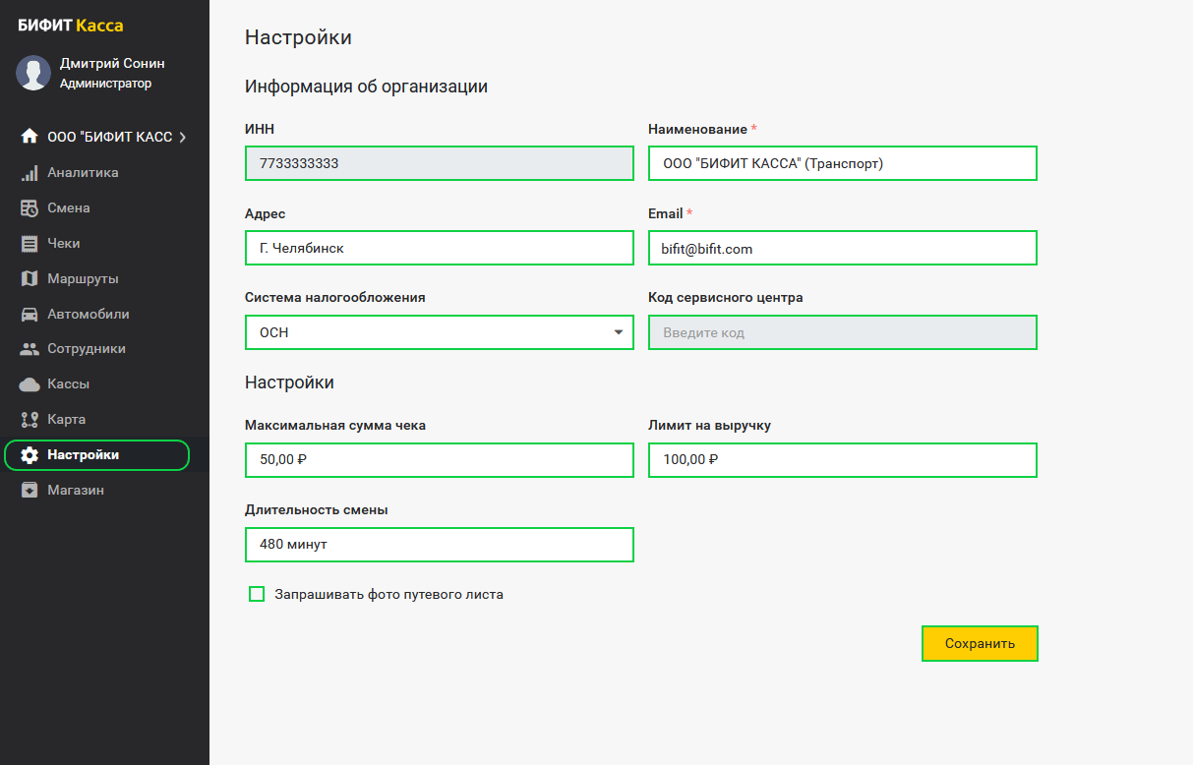The width and height of the screenshot is (1193, 765).
Task: Open the Система налогообложения dropdown
Action: coord(439,332)
